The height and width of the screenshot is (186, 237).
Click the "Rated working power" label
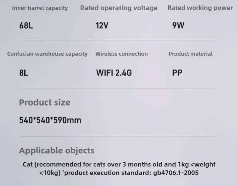[200, 8]
